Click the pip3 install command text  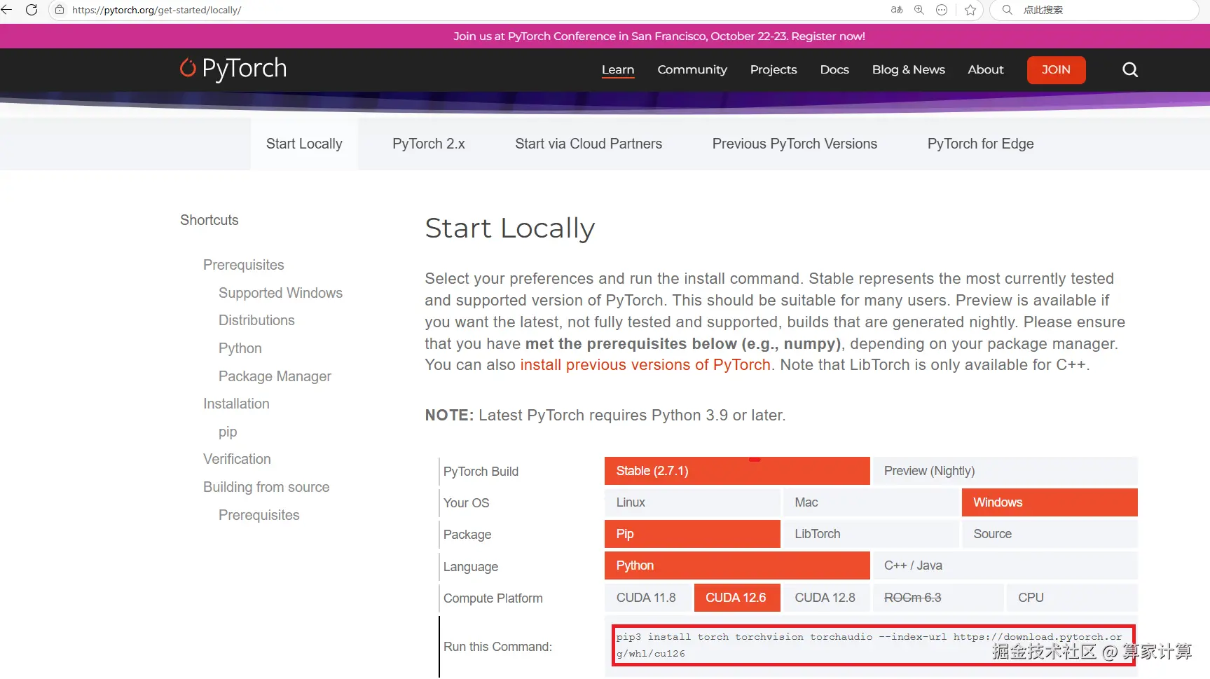(869, 645)
